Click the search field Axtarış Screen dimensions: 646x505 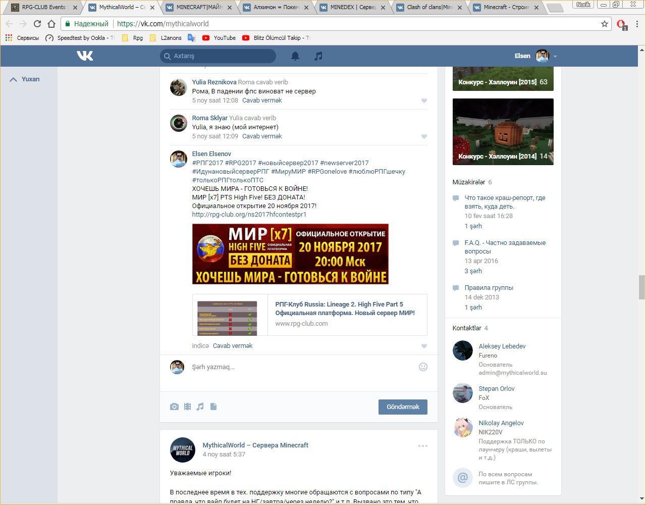pyautogui.click(x=218, y=56)
